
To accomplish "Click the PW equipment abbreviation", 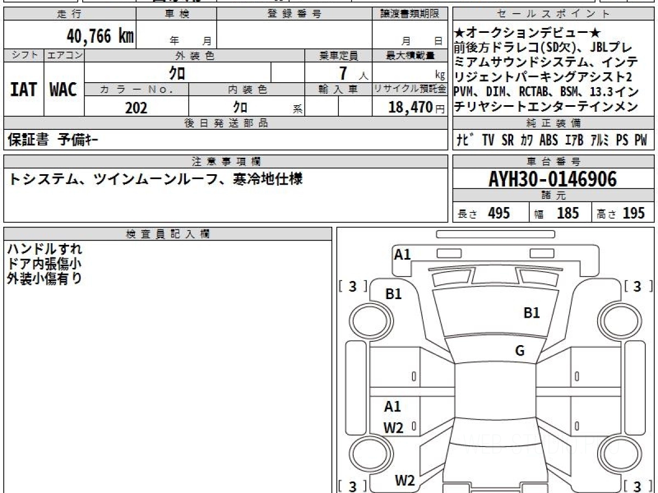I will click(x=640, y=140).
